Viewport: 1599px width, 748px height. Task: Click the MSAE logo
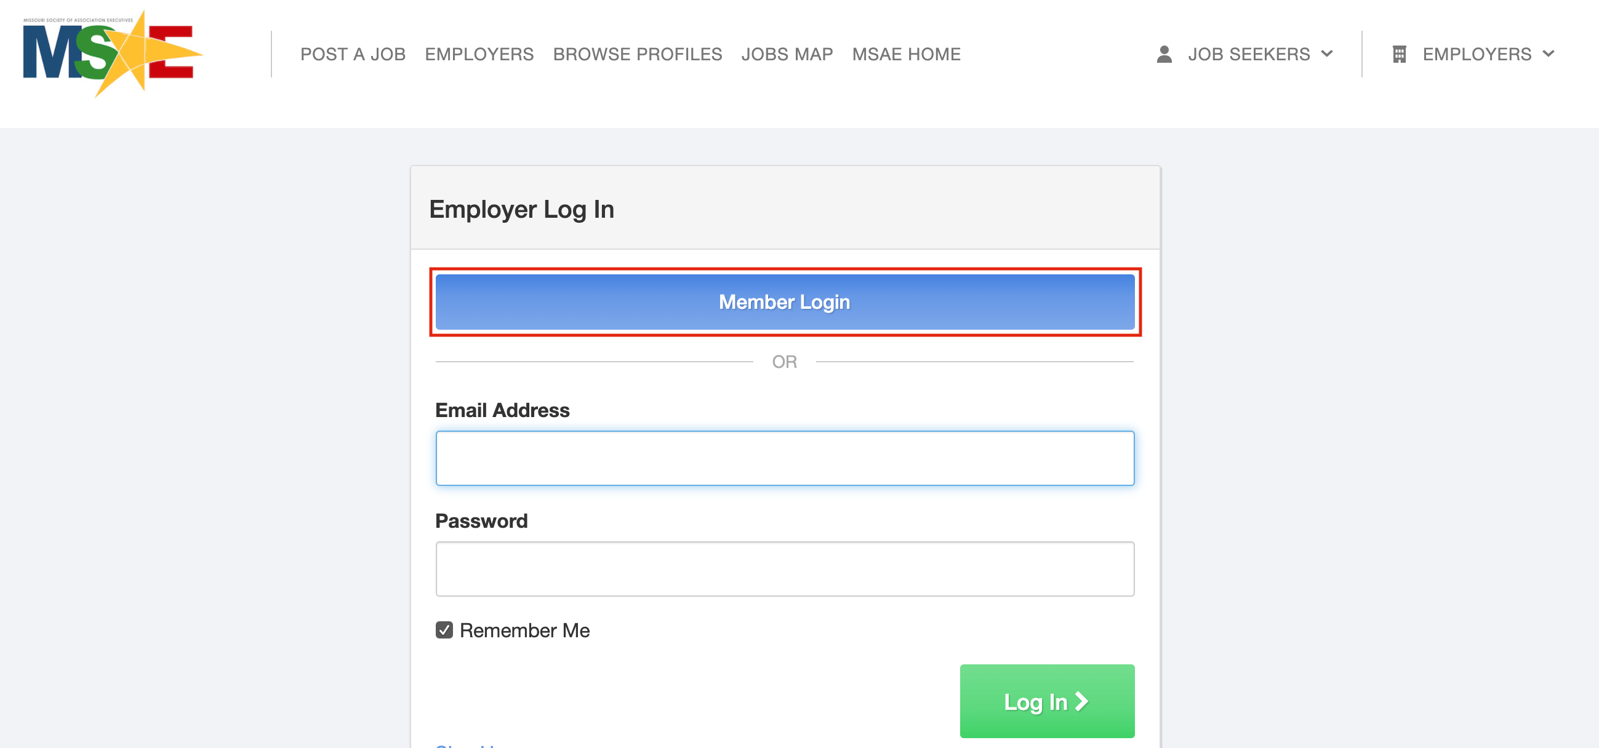coord(113,54)
